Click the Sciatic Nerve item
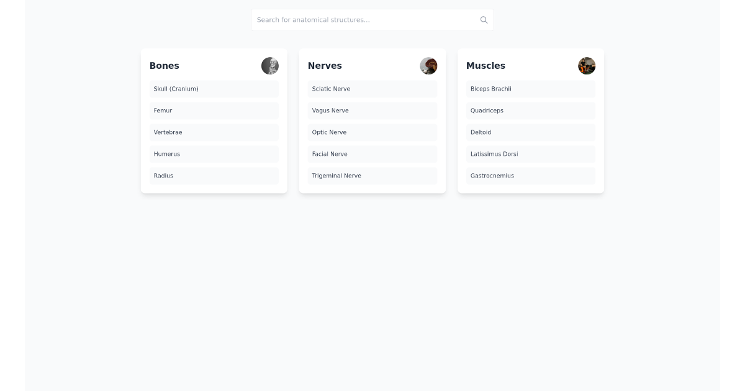Image resolution: width=745 pixels, height=391 pixels. pos(372,89)
